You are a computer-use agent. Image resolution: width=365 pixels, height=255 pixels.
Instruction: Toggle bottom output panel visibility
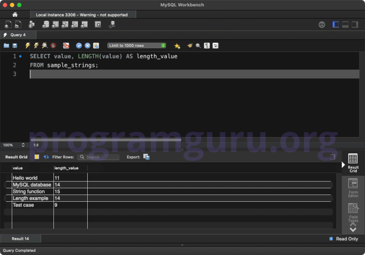345,25
